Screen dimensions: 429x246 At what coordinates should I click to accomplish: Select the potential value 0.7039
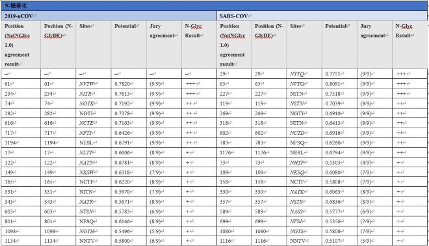[333, 103]
